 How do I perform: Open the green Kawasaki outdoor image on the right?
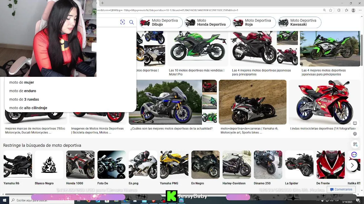[x=330, y=49]
